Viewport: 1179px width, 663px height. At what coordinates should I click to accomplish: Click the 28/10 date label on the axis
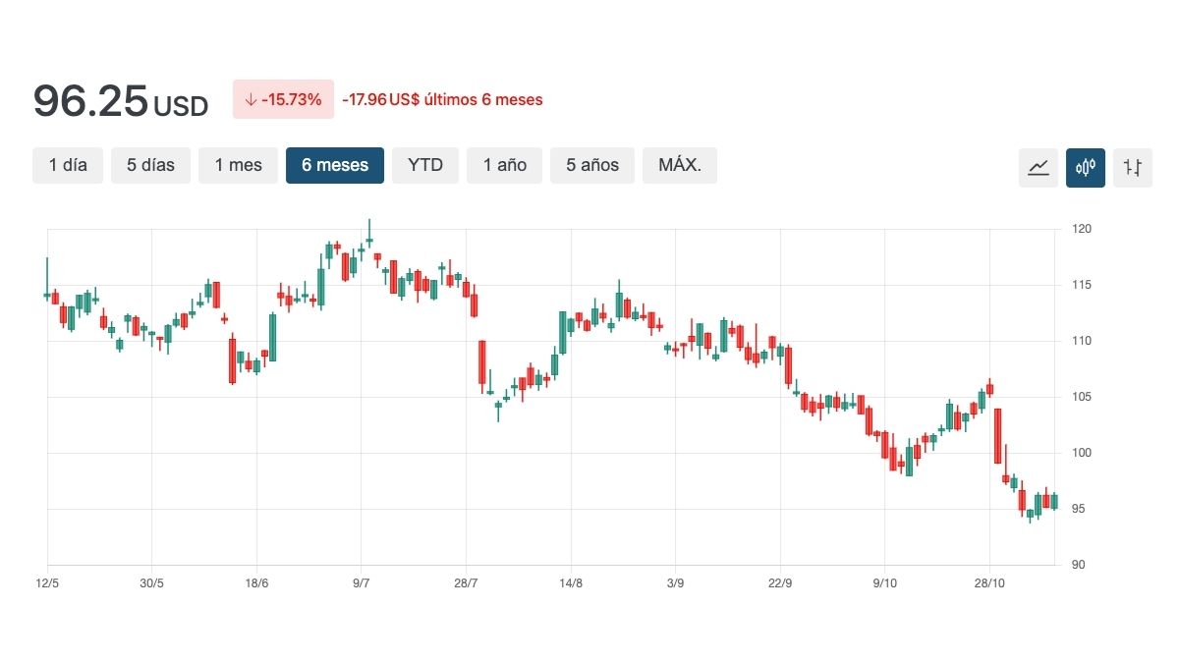[x=989, y=583]
